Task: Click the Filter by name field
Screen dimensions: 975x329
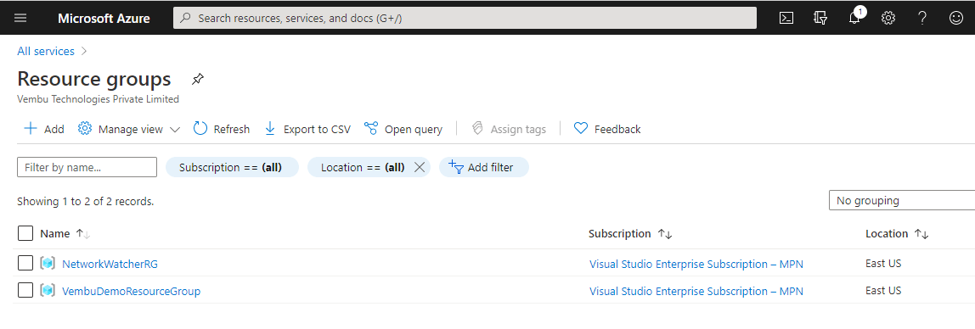Action: [87, 167]
